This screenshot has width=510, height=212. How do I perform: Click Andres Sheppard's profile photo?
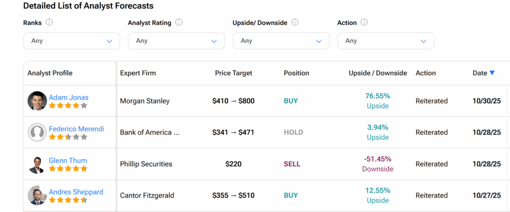(37, 196)
